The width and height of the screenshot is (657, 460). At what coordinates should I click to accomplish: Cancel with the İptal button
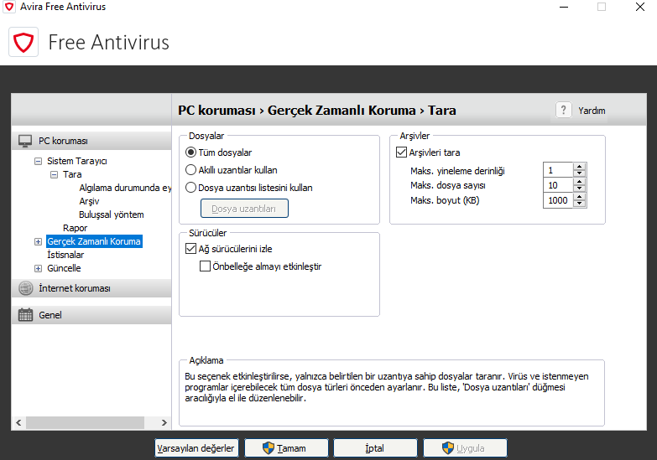point(375,448)
